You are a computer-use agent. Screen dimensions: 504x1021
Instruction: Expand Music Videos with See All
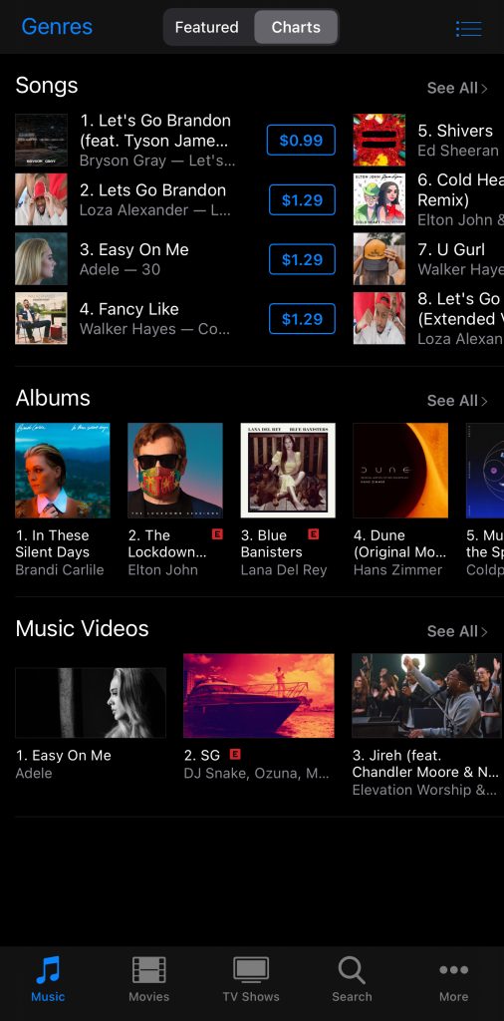click(x=456, y=631)
